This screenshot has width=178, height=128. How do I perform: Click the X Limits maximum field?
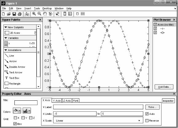122,114
